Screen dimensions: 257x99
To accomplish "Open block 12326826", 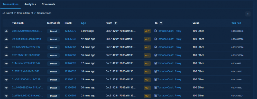I will click(x=70, y=63).
